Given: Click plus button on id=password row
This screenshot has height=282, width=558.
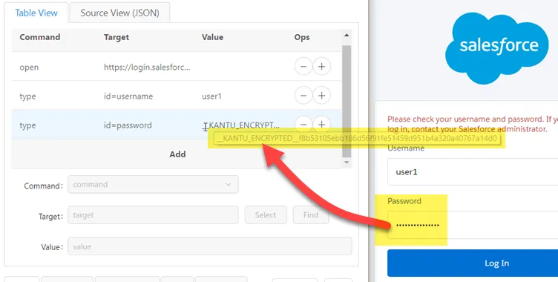Looking at the screenshot, I should (x=322, y=125).
